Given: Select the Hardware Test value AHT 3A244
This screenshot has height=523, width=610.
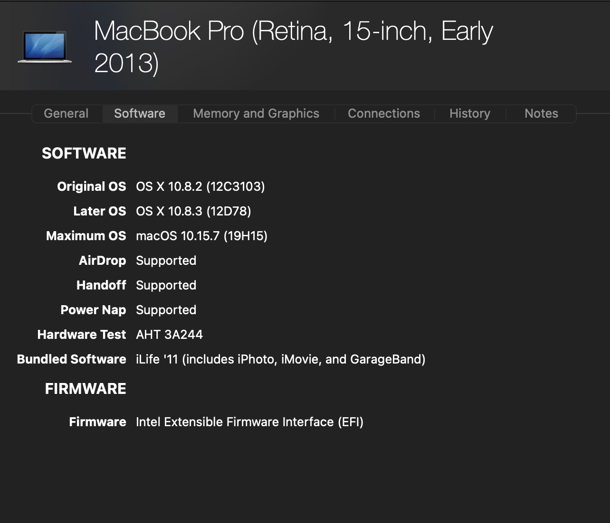Looking at the screenshot, I should pyautogui.click(x=169, y=335).
